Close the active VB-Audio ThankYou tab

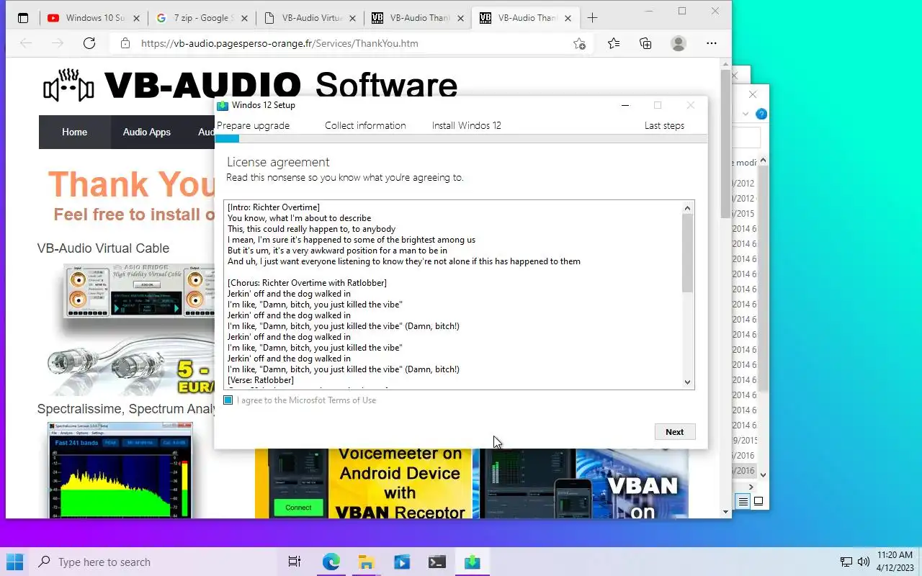pos(568,18)
